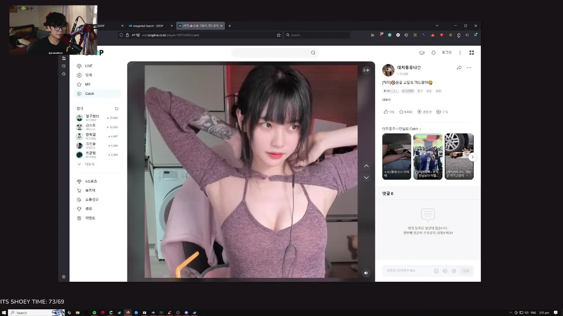Click the 구독 subscribe button
Image resolution: width=563 pixels, height=316 pixels.
(x=442, y=112)
